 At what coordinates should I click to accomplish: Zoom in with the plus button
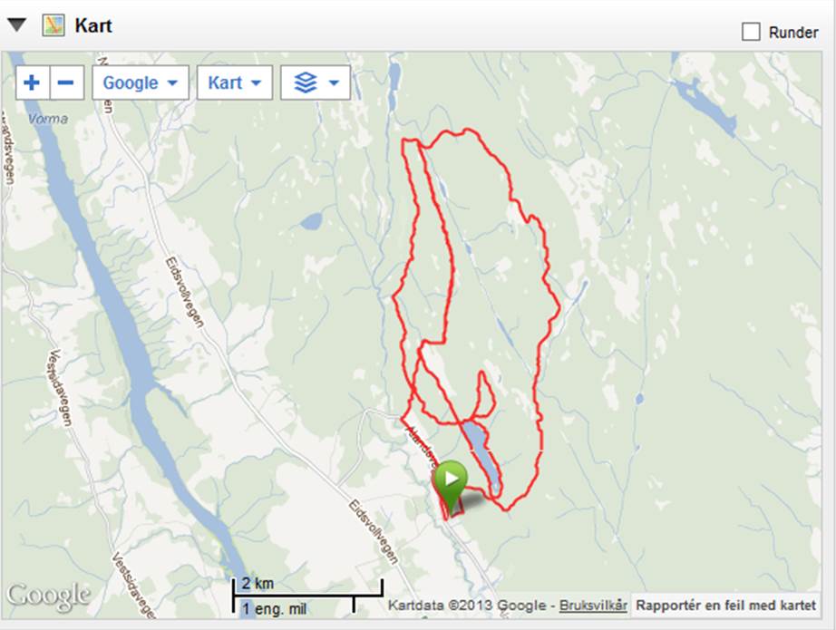tap(33, 82)
